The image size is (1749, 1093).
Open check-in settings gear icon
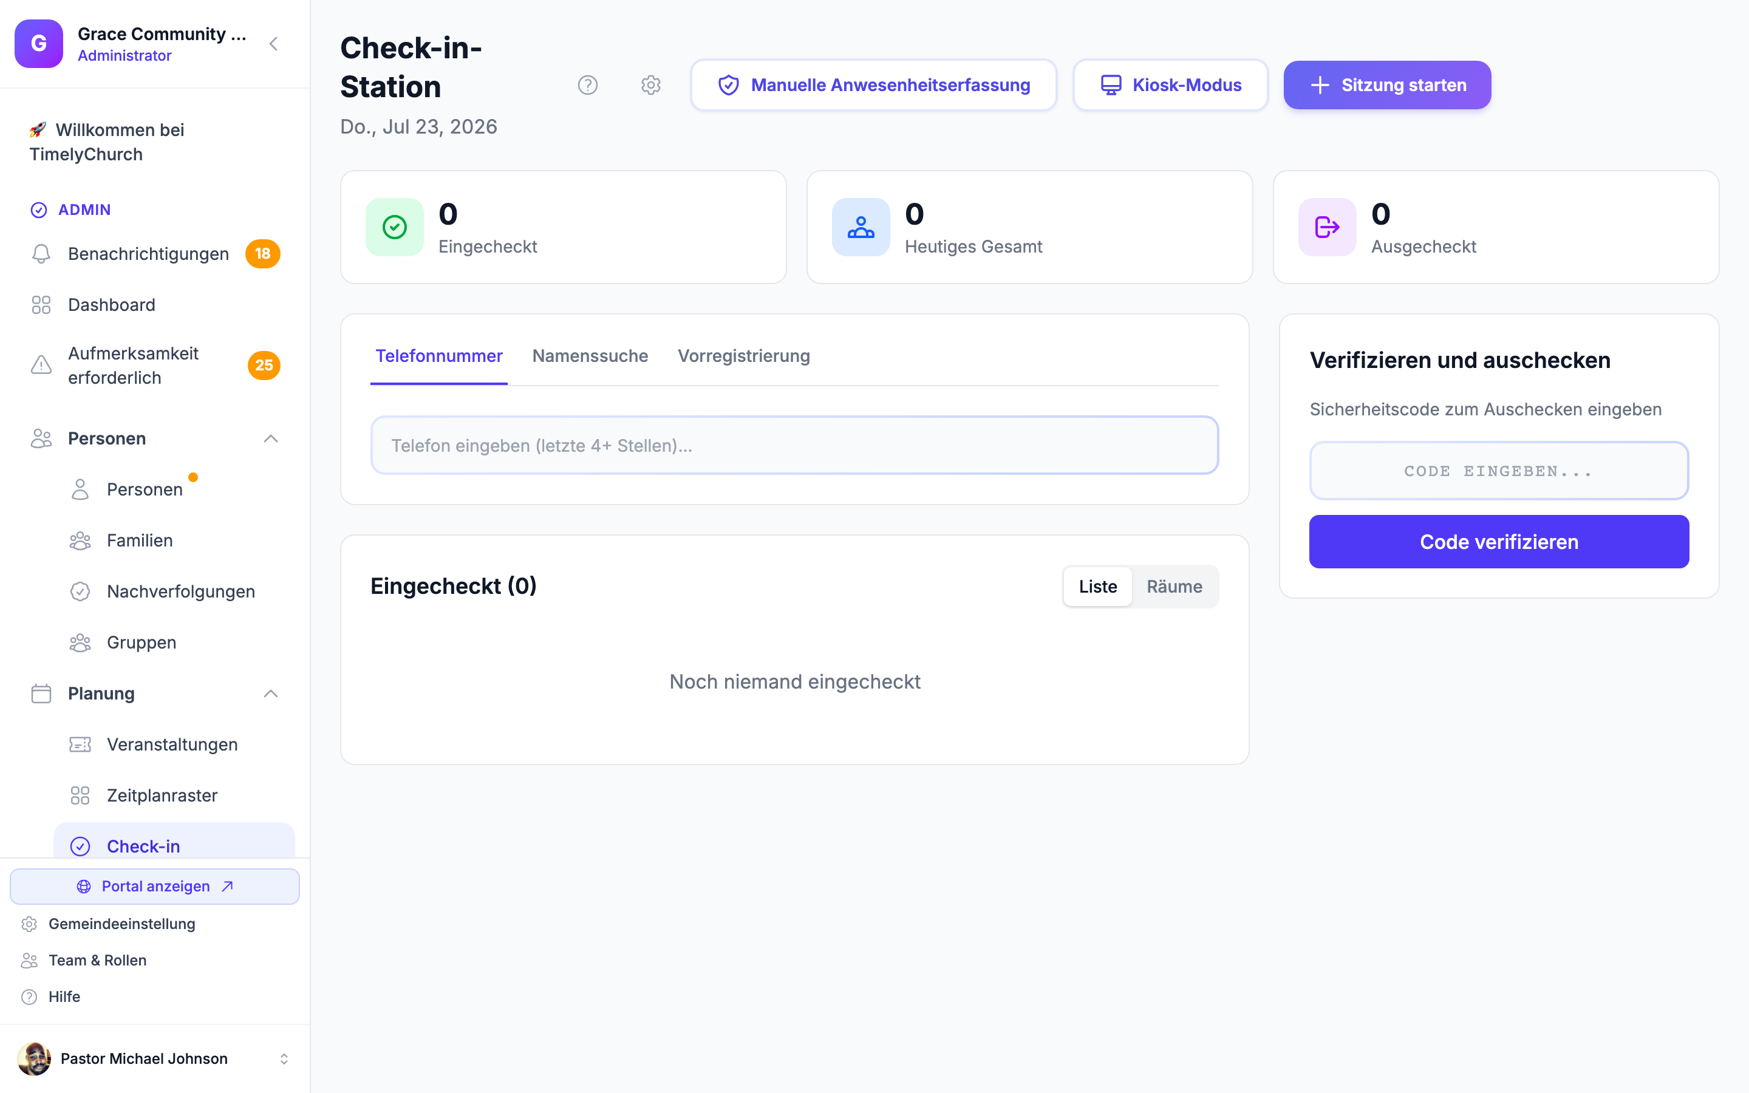650,85
